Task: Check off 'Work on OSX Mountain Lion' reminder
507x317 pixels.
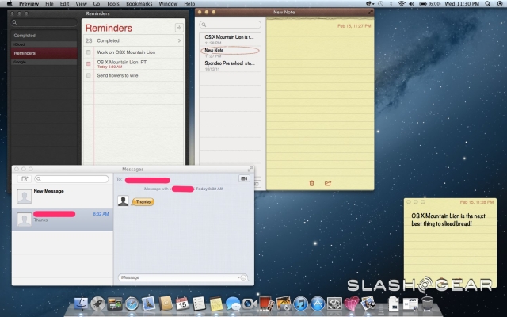Action: point(89,52)
